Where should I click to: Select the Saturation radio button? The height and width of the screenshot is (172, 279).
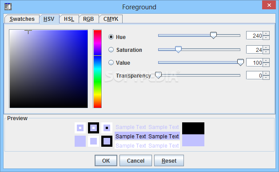[x=111, y=50]
